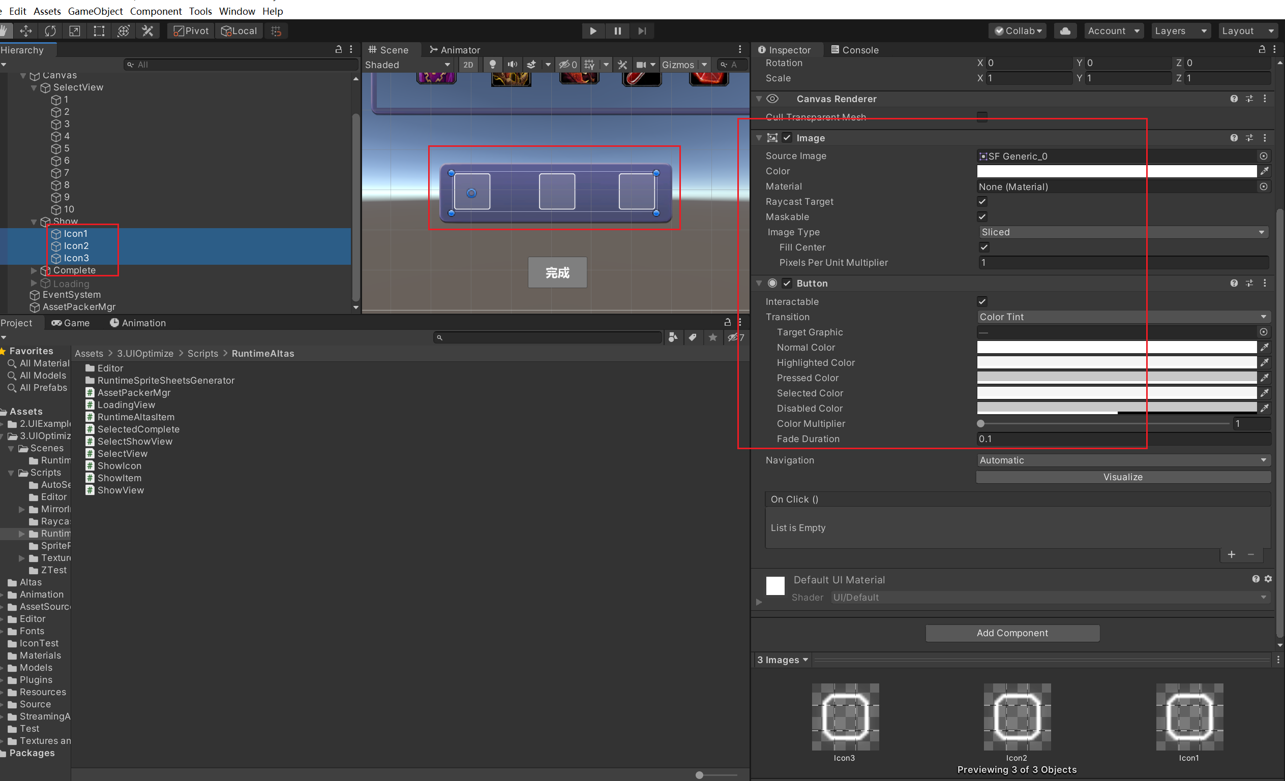Open the Window menu

coord(237,11)
